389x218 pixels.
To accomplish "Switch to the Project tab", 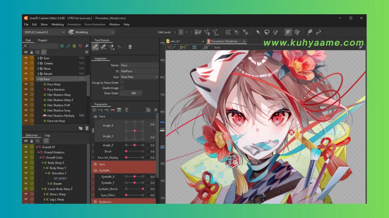I will click(x=43, y=40).
